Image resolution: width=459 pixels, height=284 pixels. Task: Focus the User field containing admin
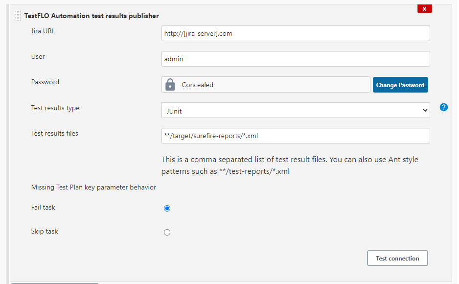tap(296, 59)
